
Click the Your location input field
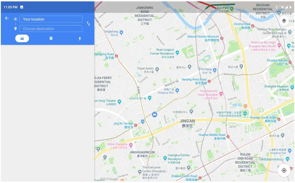pyautogui.click(x=51, y=19)
